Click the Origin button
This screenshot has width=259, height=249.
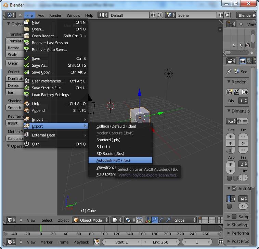pos(14,63)
